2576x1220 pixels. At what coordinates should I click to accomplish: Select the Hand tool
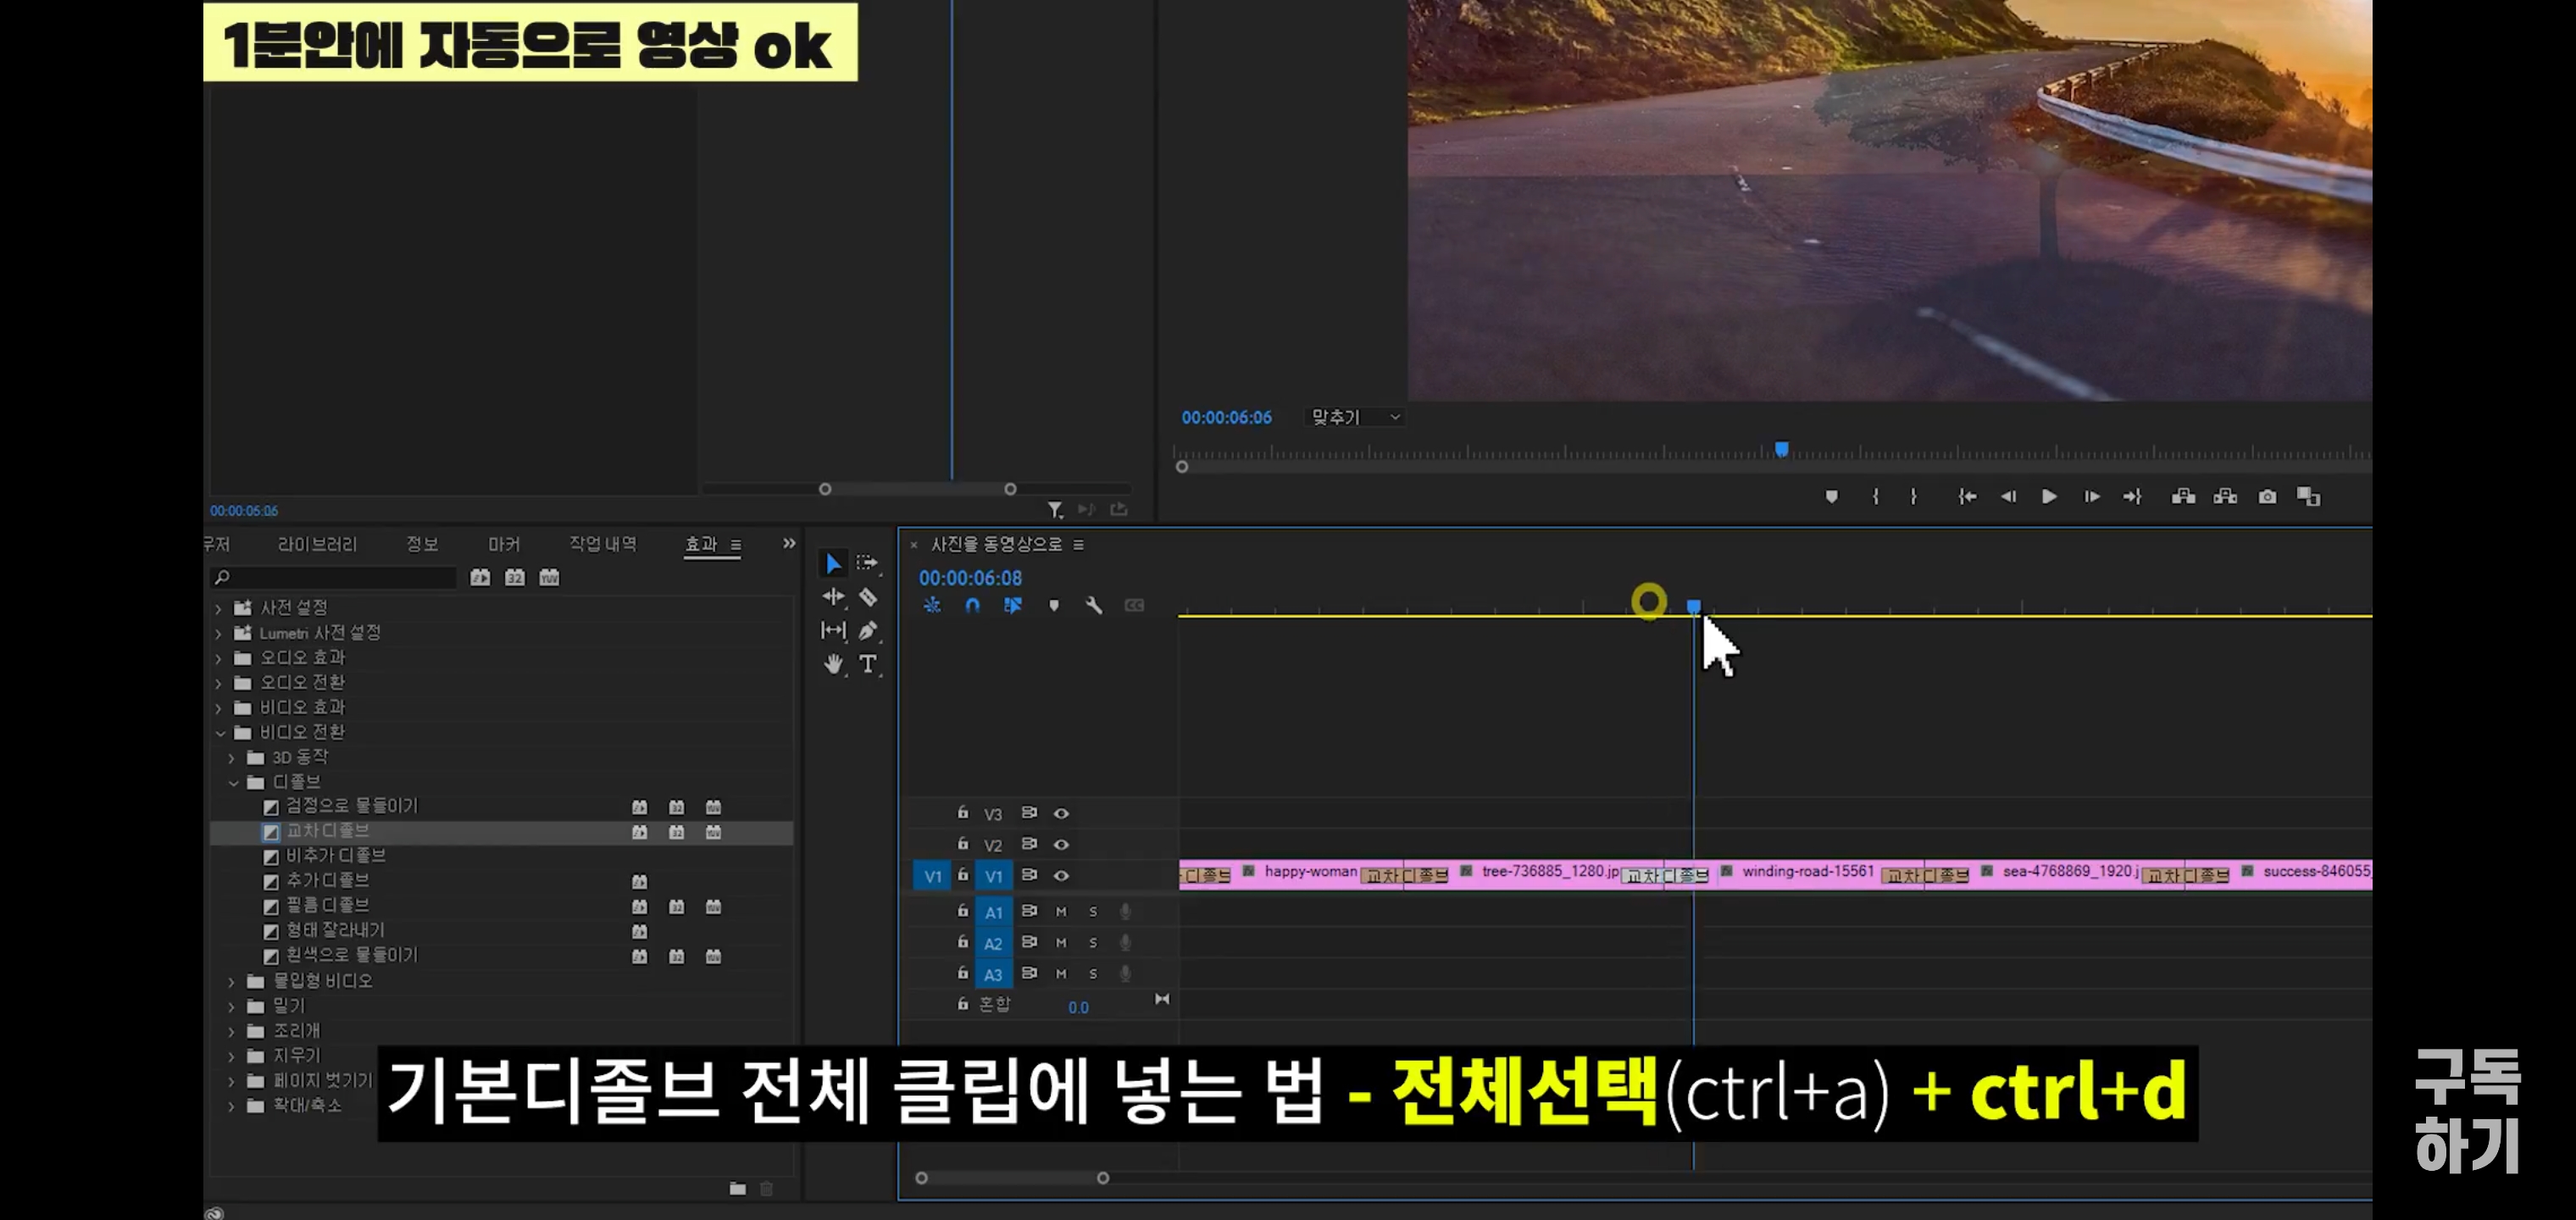click(833, 664)
